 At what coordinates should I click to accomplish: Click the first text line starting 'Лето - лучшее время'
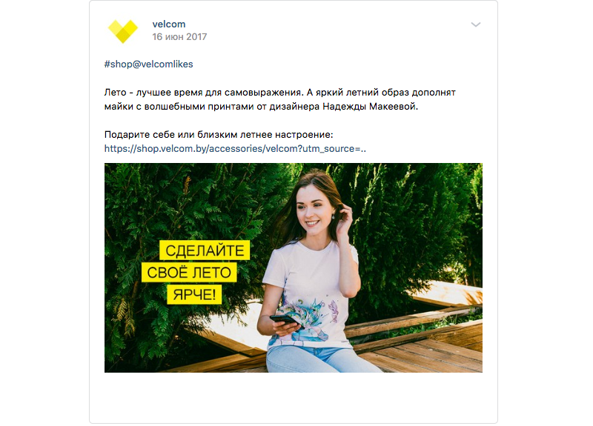point(280,93)
